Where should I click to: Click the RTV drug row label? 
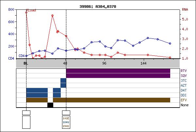coord(184,71)
